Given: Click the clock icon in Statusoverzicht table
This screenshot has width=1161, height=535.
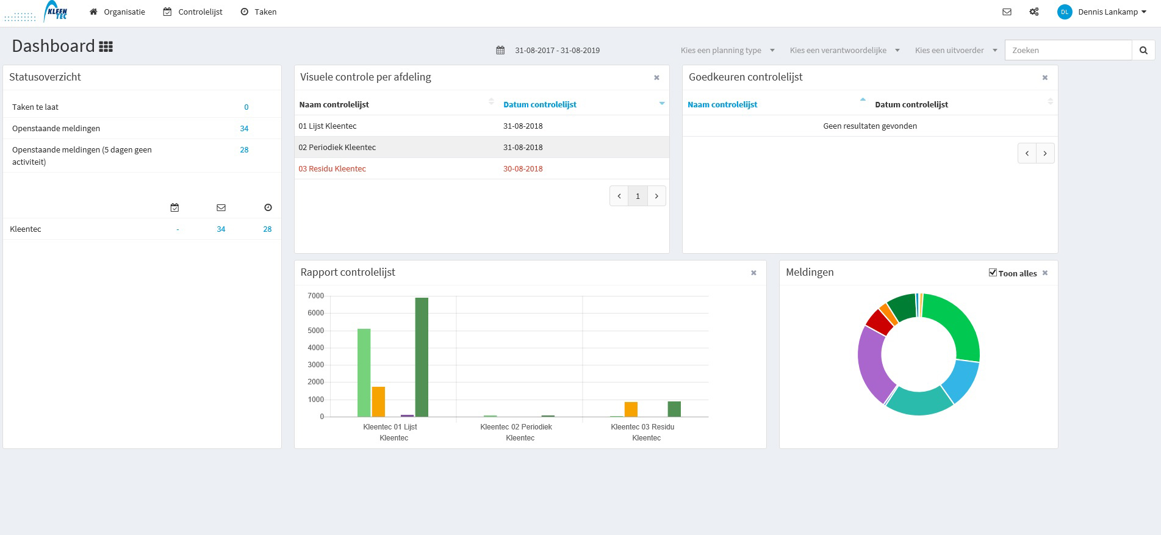Looking at the screenshot, I should tap(268, 207).
